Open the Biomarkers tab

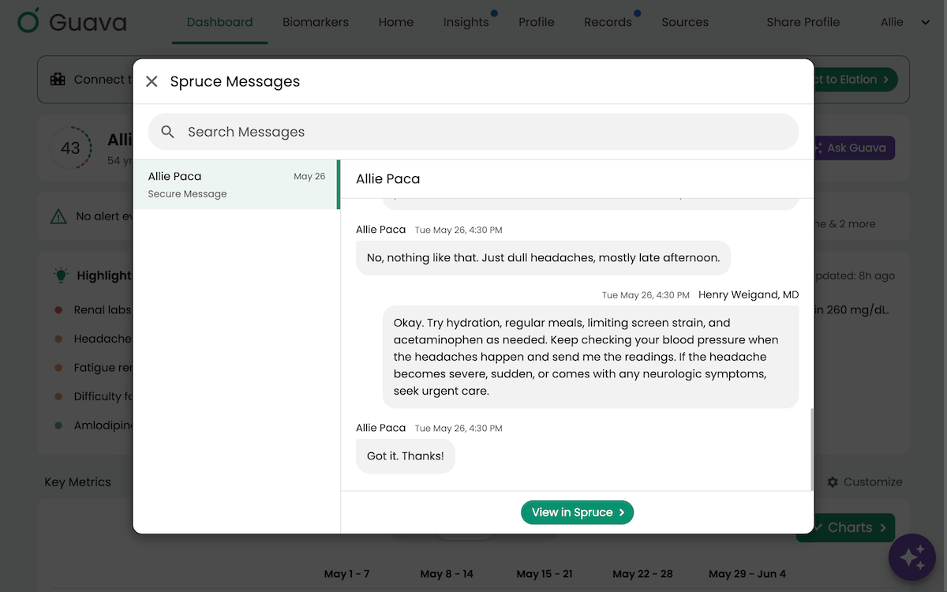316,22
